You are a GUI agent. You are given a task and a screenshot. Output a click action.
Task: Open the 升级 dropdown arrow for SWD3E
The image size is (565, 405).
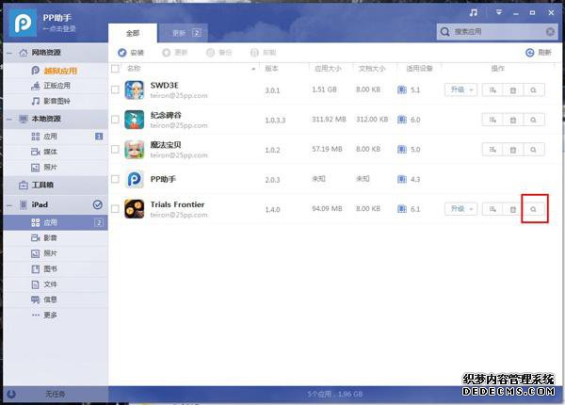tap(471, 90)
